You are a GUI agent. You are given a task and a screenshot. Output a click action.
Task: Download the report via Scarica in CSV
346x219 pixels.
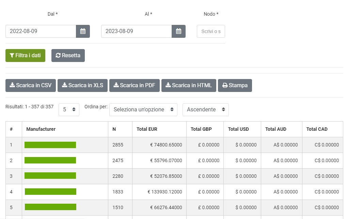click(x=31, y=85)
